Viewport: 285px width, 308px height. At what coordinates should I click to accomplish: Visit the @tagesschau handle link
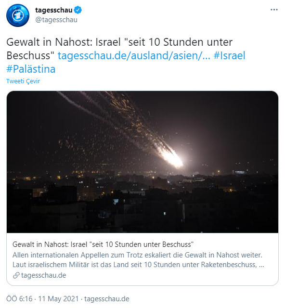(56, 20)
